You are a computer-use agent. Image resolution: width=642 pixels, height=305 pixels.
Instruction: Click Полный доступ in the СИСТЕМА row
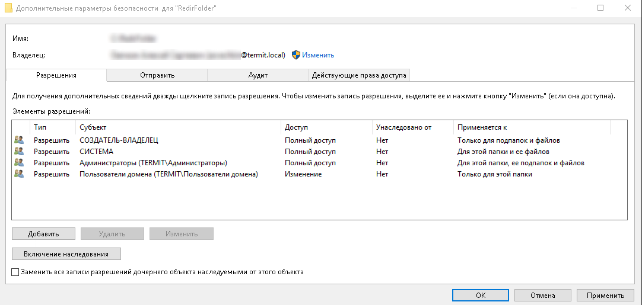click(310, 152)
